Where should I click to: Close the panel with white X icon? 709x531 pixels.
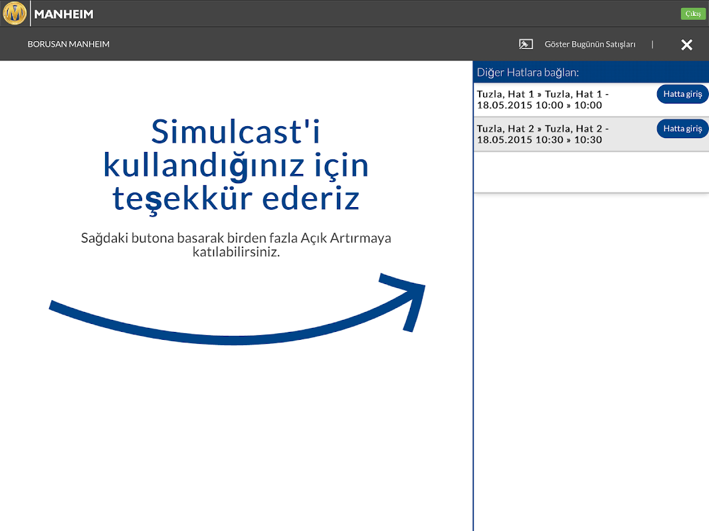point(686,44)
